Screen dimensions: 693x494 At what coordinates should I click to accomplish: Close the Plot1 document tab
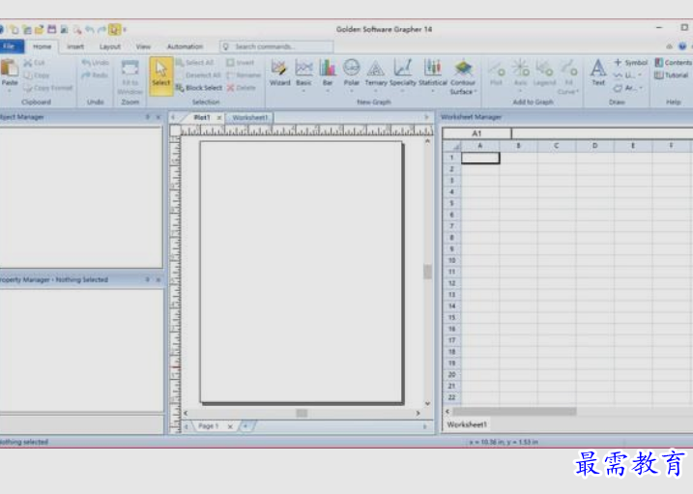[x=219, y=118]
